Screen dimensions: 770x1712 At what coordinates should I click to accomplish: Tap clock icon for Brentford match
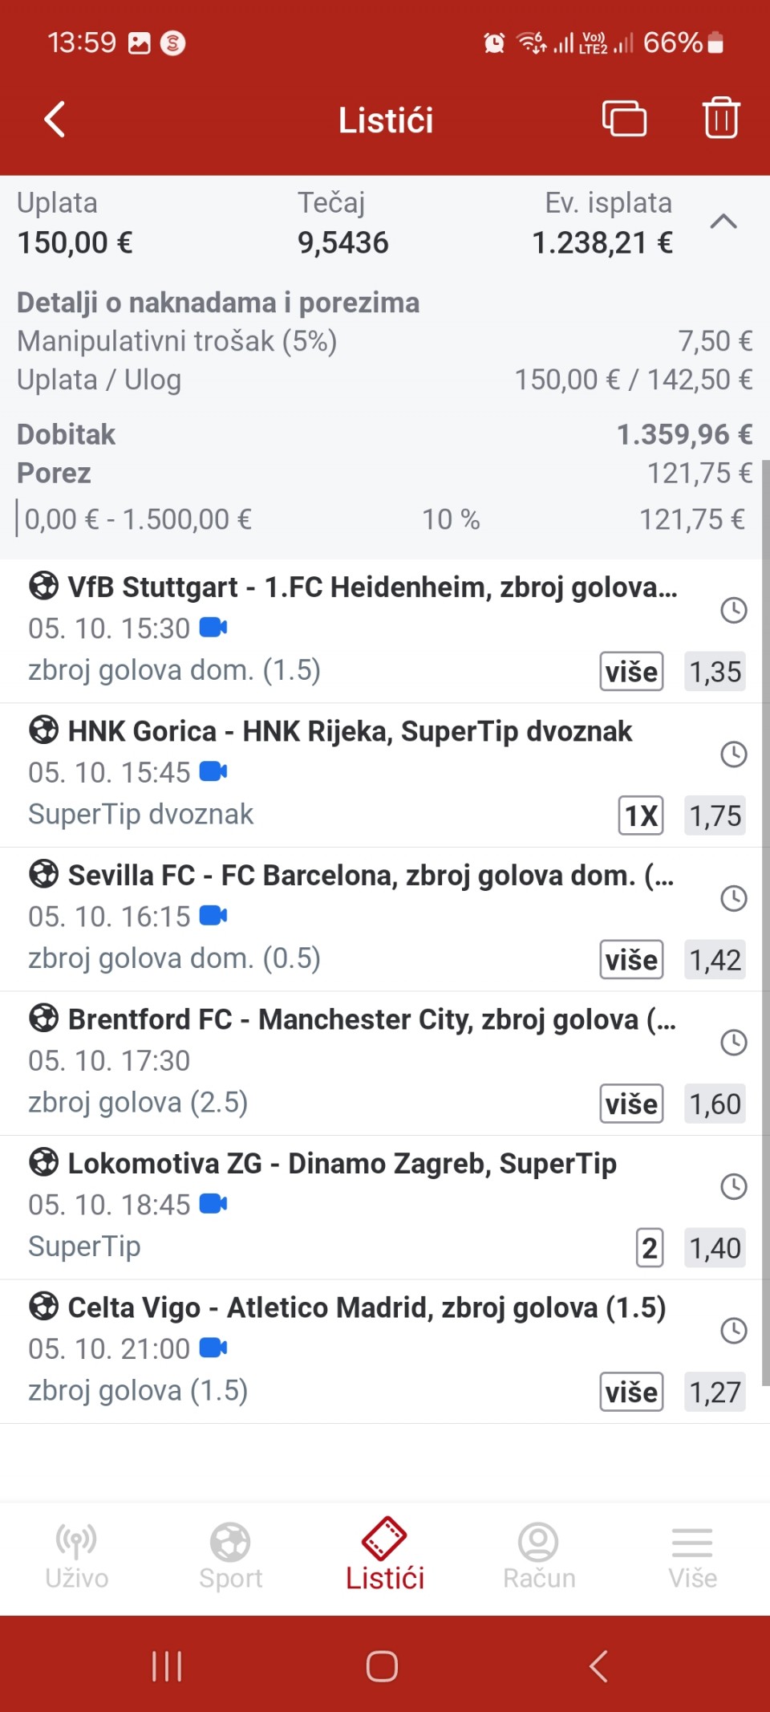(733, 1043)
